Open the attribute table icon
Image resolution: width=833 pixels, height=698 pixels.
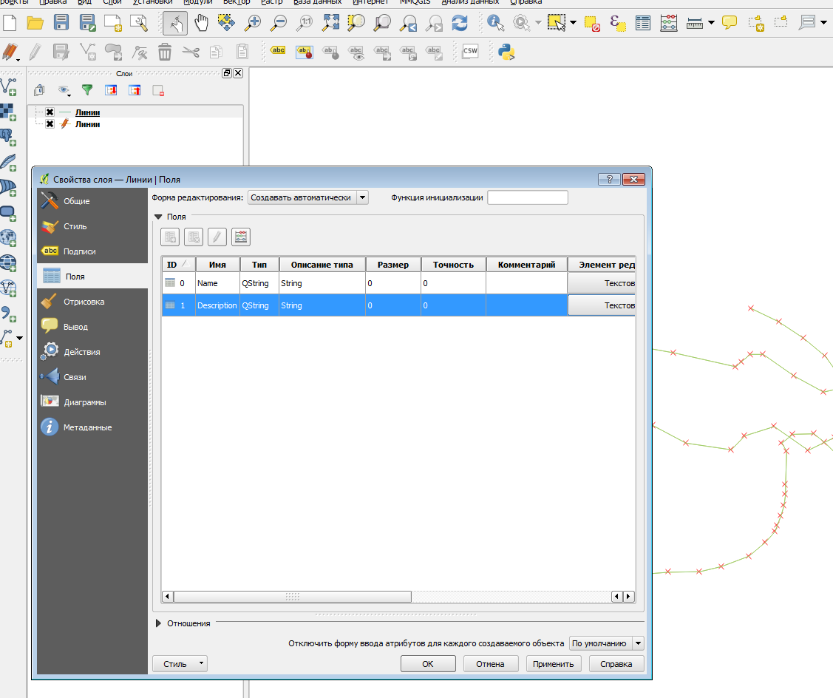pos(643,23)
